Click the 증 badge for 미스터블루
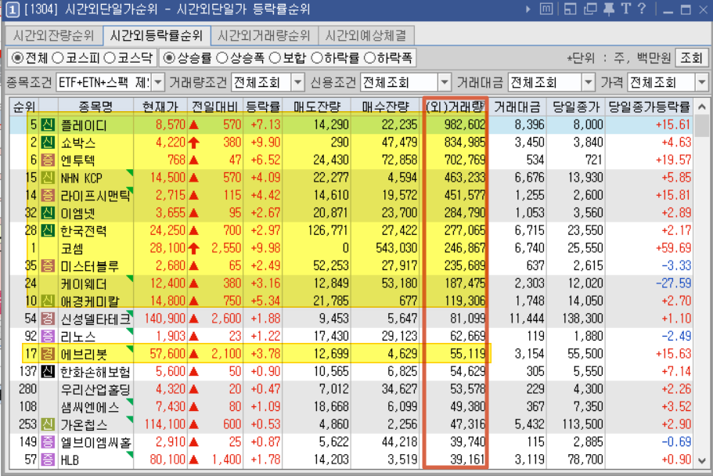Screen dimensions: 713x476 (x=48, y=266)
